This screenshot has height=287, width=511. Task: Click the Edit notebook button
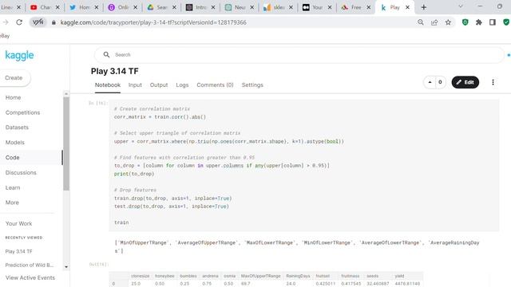click(465, 82)
